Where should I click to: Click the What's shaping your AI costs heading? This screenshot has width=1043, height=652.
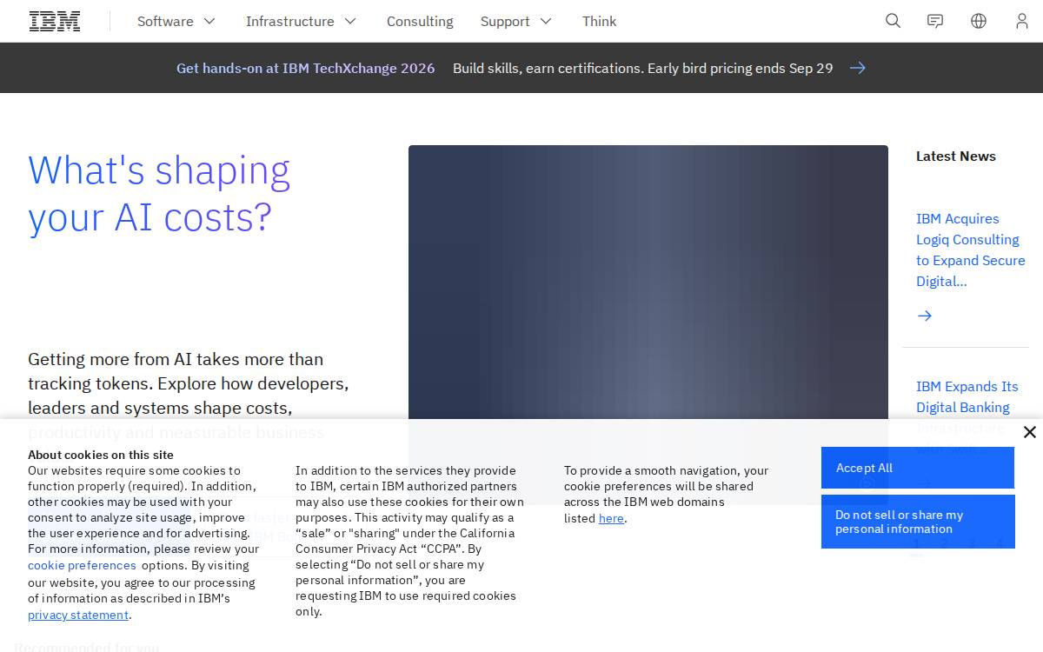point(159,194)
